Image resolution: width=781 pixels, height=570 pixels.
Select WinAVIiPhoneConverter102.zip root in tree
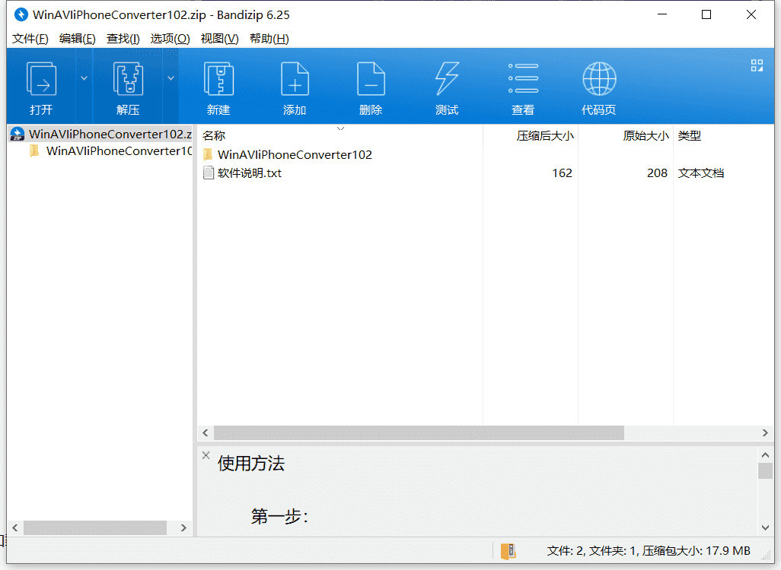tap(101, 134)
